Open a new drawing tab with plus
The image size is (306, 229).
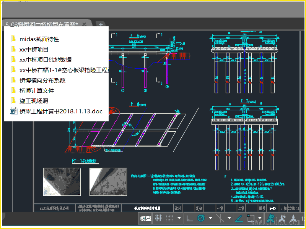coord(101,25)
